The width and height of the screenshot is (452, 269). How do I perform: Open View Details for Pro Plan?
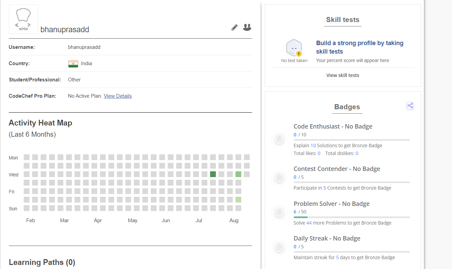pos(118,96)
